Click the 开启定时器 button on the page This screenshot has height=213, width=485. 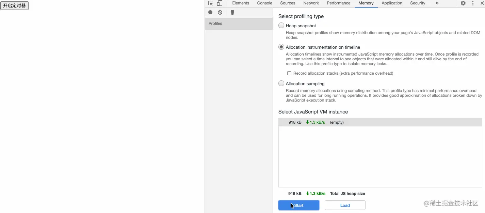point(14,5)
